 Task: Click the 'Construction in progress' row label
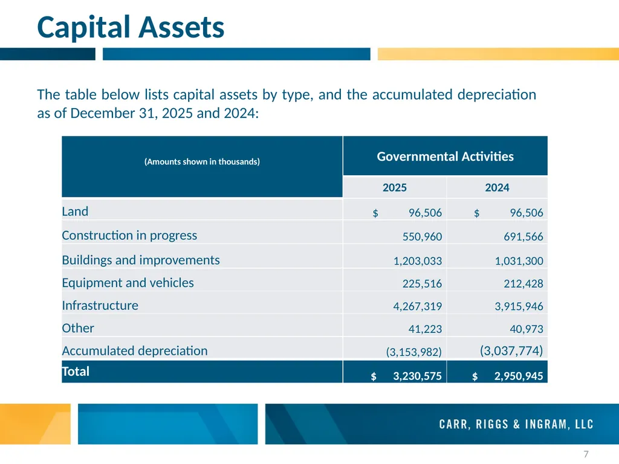tap(129, 236)
